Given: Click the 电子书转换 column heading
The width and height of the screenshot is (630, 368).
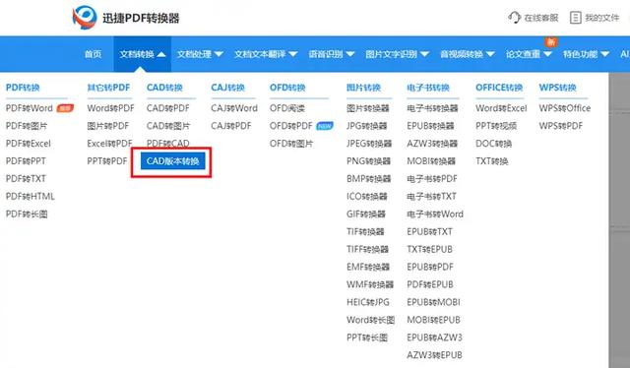Looking at the screenshot, I should pyautogui.click(x=428, y=88).
